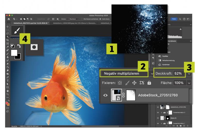Select the Hand tool

pyautogui.click(x=7, y=91)
